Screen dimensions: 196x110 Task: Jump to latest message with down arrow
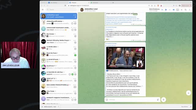(189, 93)
